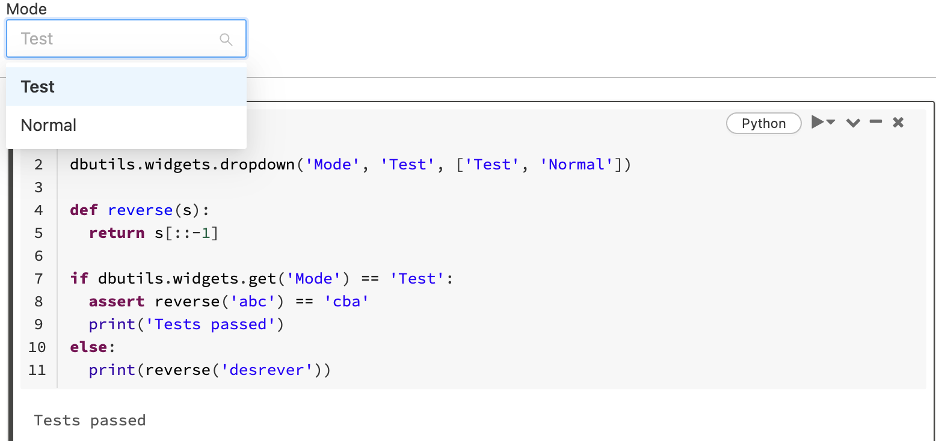This screenshot has height=441, width=936.
Task: Delete the cell with the X icon
Action: tap(898, 123)
